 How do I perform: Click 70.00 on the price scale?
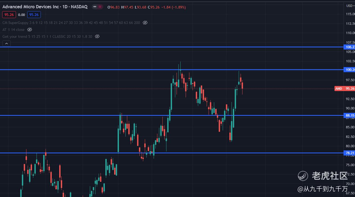point(350,184)
